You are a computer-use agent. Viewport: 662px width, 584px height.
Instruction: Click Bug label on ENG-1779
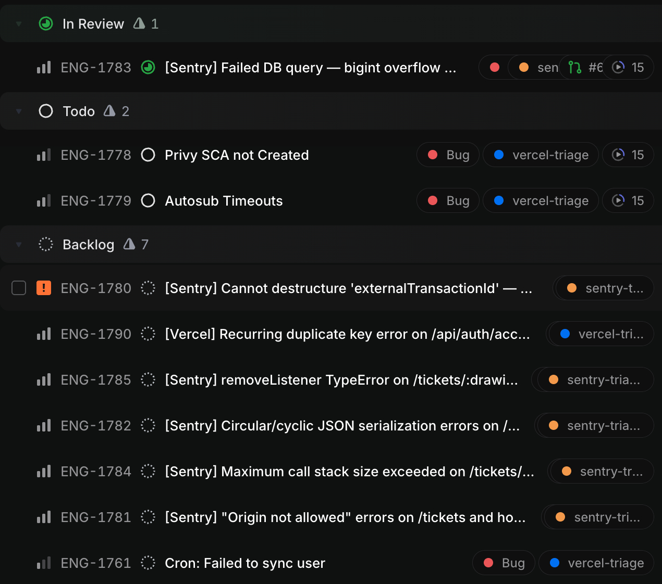click(448, 201)
